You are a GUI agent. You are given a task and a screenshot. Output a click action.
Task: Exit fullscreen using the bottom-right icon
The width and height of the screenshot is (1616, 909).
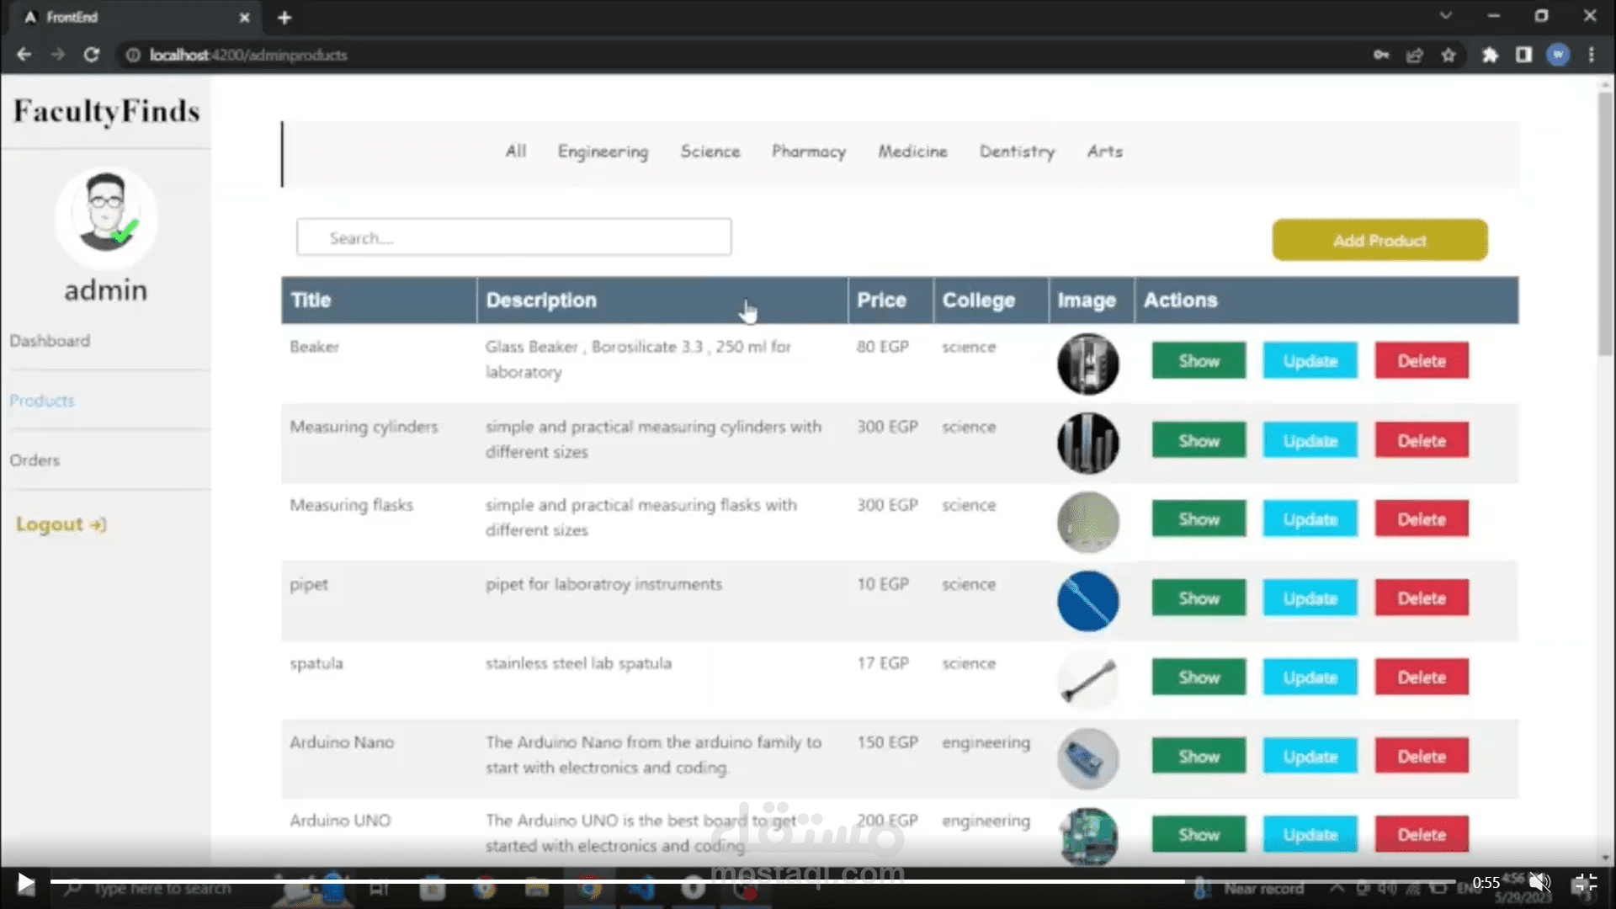pyautogui.click(x=1584, y=882)
